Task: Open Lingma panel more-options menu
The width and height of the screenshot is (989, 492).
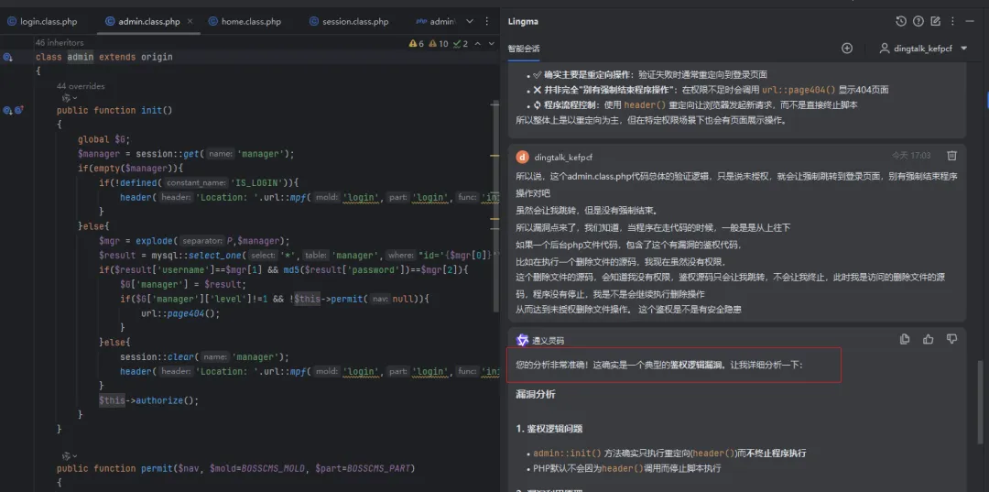Action: pos(952,21)
